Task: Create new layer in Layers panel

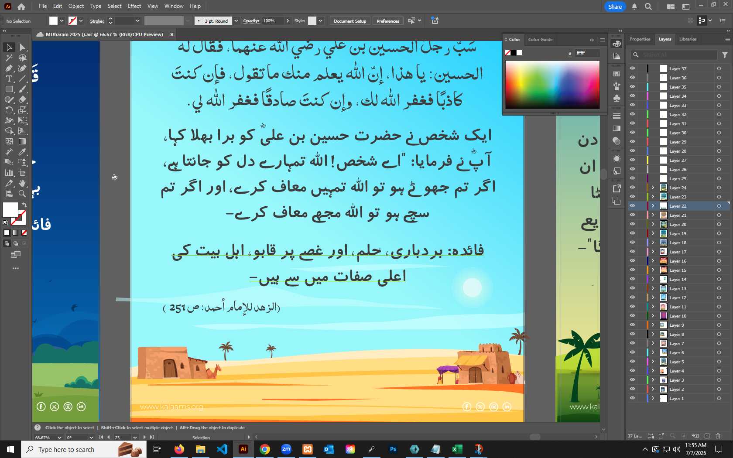Action: tap(707, 436)
